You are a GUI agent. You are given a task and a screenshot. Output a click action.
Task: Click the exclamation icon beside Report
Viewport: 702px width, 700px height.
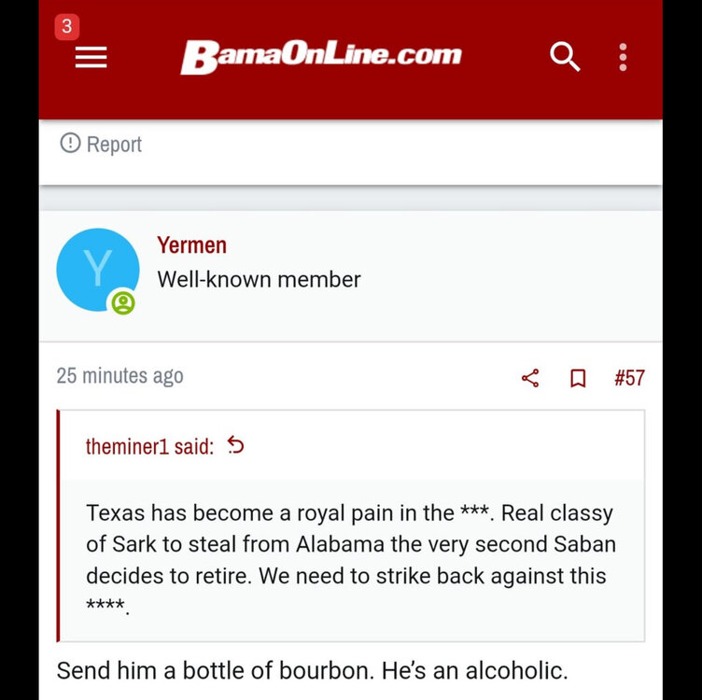point(70,144)
